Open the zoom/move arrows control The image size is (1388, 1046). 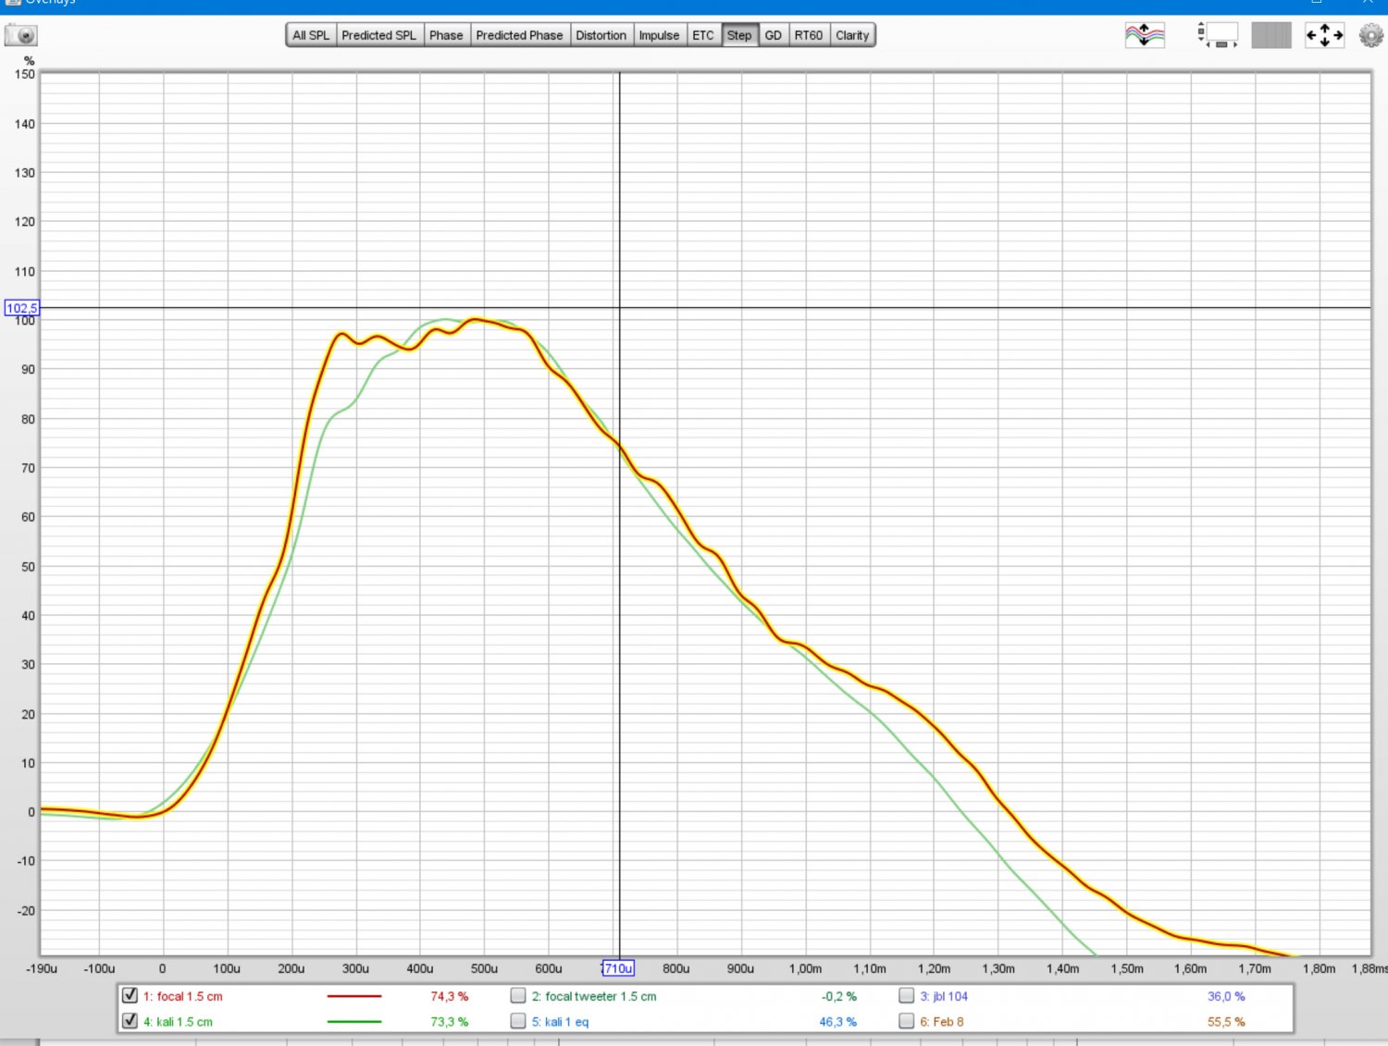click(1324, 35)
